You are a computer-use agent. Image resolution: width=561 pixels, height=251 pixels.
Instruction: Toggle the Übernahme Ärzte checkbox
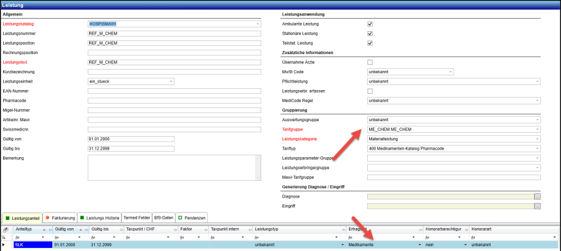coord(370,62)
